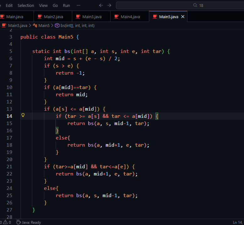Screen dimensions: 244x225
Task: Click 'int mid = s + (e - s) / 2;' line
Action: point(82,59)
